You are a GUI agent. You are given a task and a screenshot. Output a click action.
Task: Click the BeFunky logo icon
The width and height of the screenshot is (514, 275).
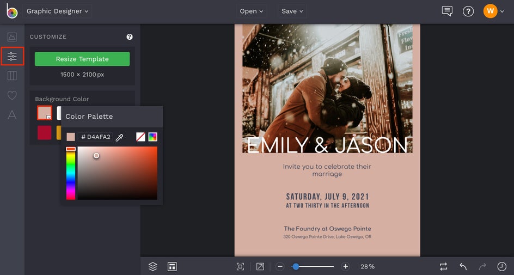pyautogui.click(x=12, y=11)
